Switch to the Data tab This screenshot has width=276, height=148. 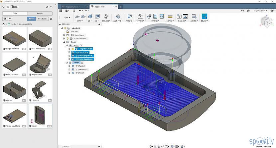(15, 13)
